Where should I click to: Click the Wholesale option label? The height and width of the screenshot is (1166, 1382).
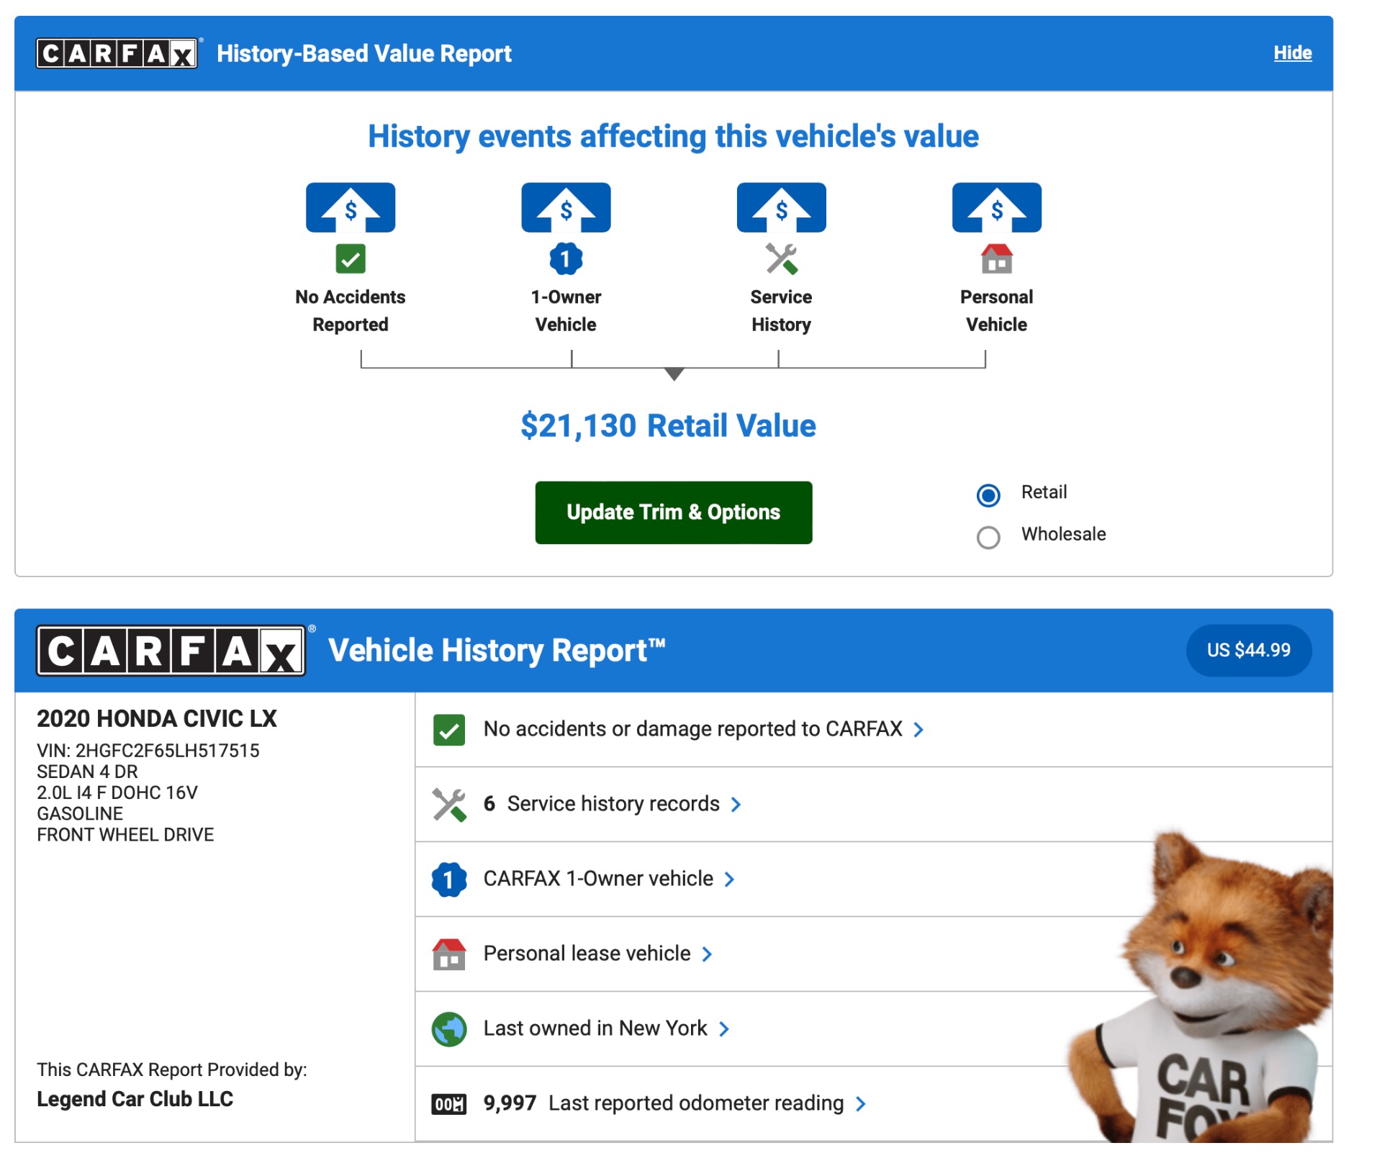click(x=1064, y=534)
